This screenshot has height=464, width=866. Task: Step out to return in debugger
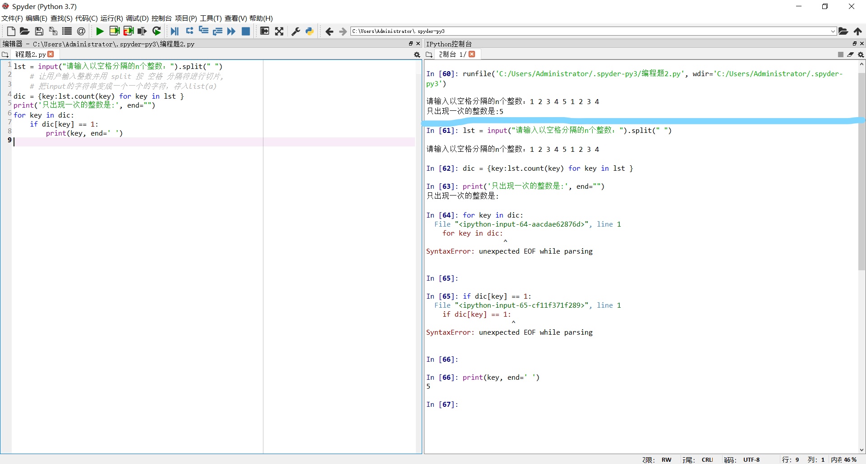[x=218, y=31]
